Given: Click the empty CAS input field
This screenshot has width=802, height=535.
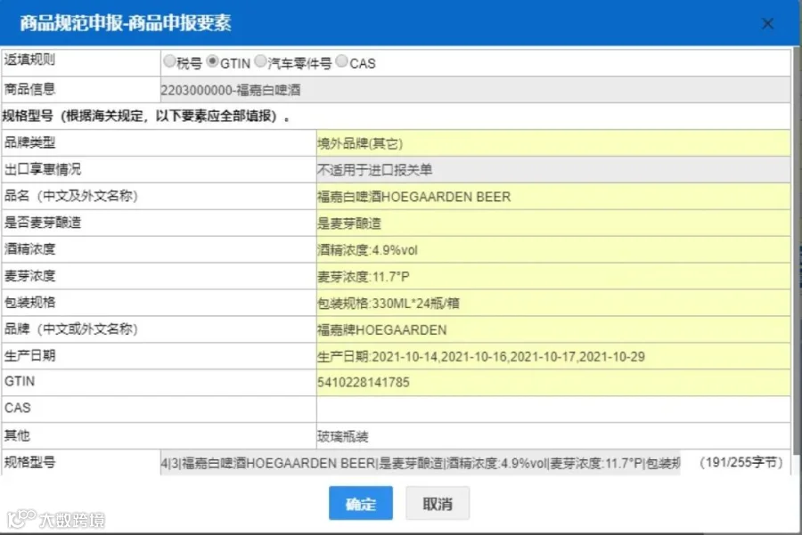Looking at the screenshot, I should coord(553,409).
